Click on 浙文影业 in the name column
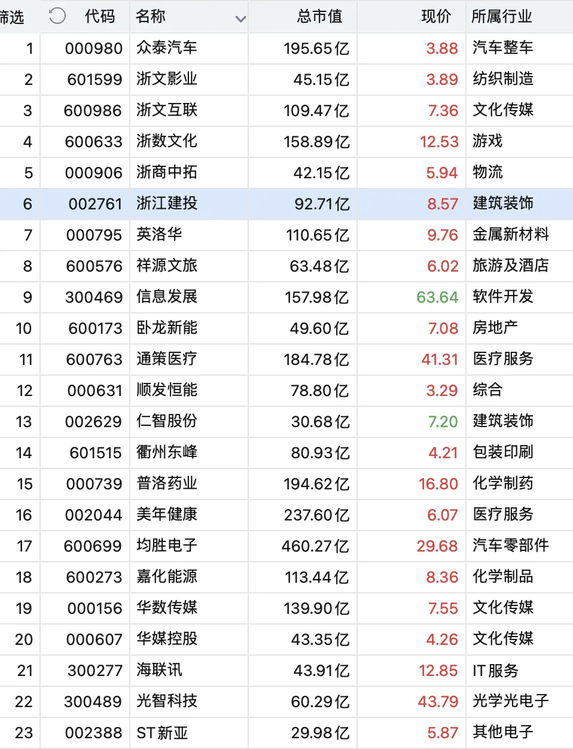The width and height of the screenshot is (573, 749). pyautogui.click(x=167, y=79)
